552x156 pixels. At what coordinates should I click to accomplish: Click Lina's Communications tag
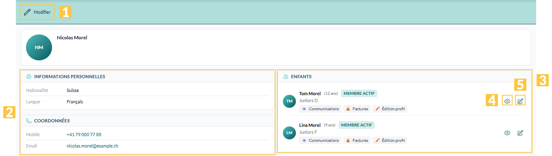[320, 141]
